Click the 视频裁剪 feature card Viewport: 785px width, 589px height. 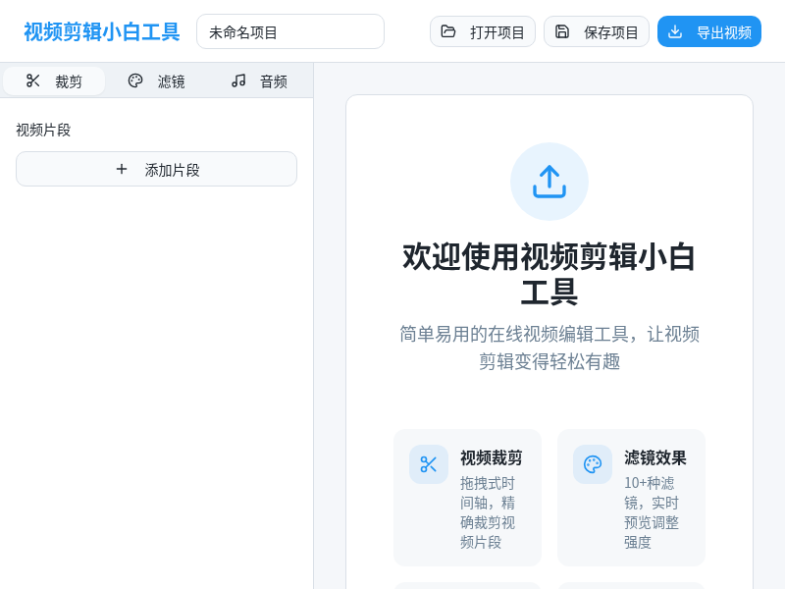[467, 498]
